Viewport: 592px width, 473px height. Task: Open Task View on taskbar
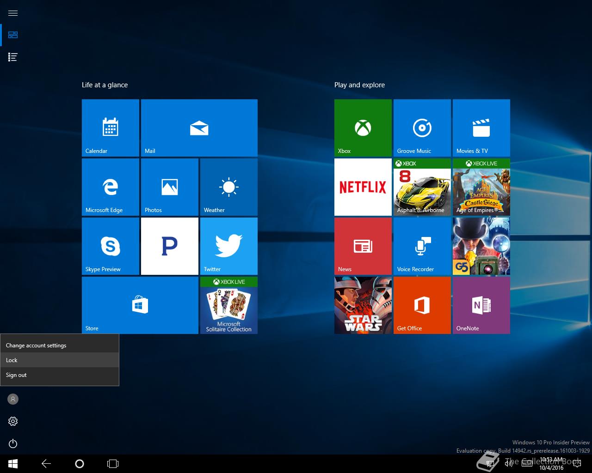[x=113, y=464]
